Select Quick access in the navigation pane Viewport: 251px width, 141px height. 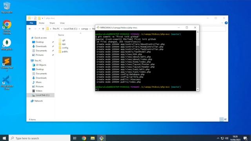(x=40, y=38)
